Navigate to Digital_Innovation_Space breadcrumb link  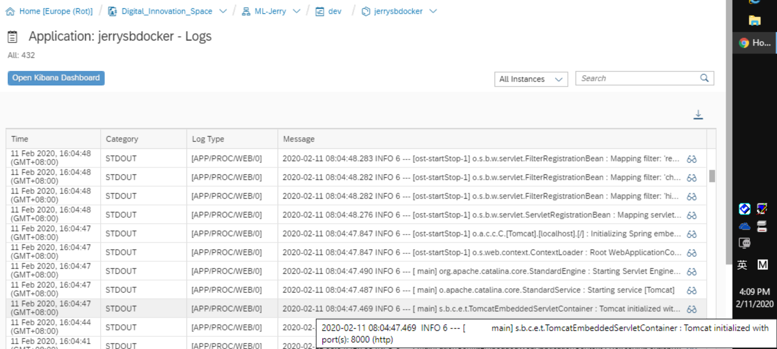point(167,11)
